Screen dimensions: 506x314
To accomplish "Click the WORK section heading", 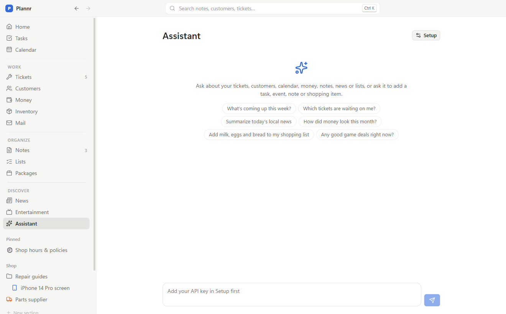I will coord(15,67).
